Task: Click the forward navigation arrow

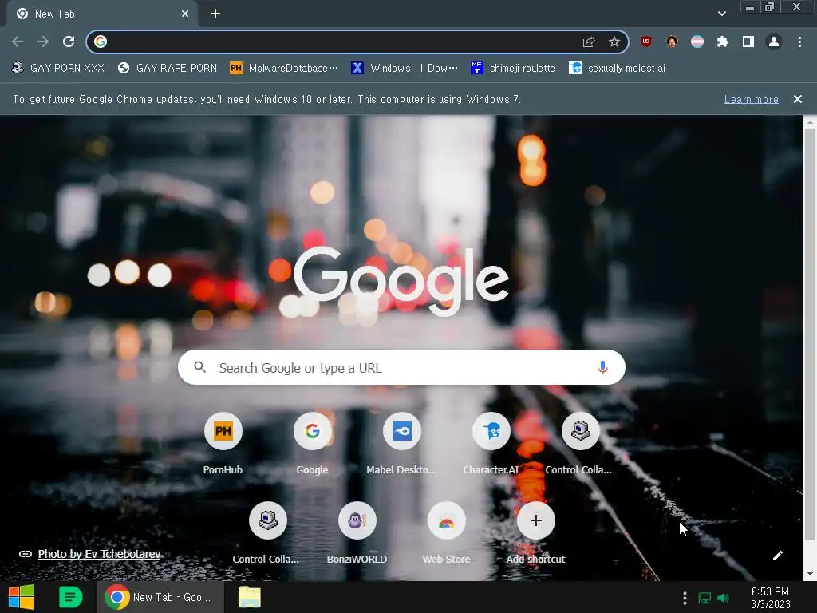Action: 43,42
